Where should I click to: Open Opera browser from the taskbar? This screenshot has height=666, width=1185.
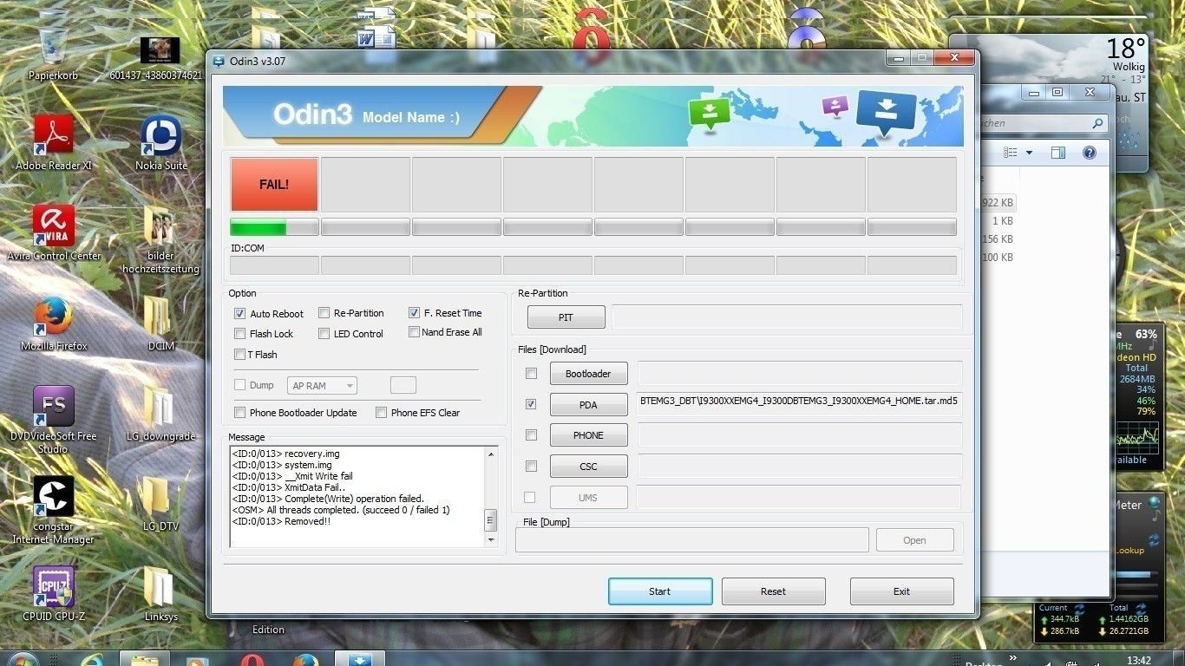[252, 660]
